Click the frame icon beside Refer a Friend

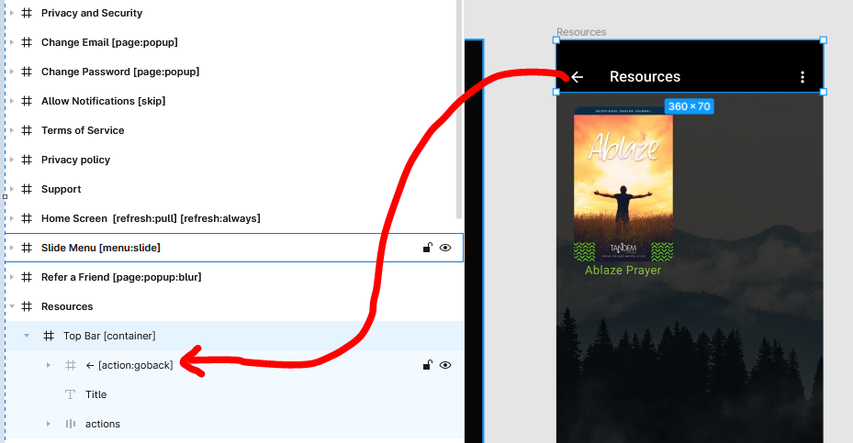click(x=27, y=277)
